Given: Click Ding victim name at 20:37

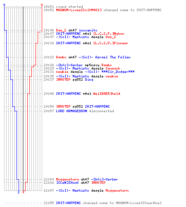Looking at the screenshot, I should click(89, 79).
